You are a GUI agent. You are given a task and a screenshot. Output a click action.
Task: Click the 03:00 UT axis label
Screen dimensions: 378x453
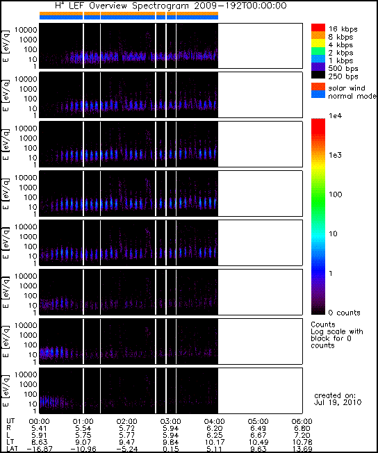tap(170, 421)
